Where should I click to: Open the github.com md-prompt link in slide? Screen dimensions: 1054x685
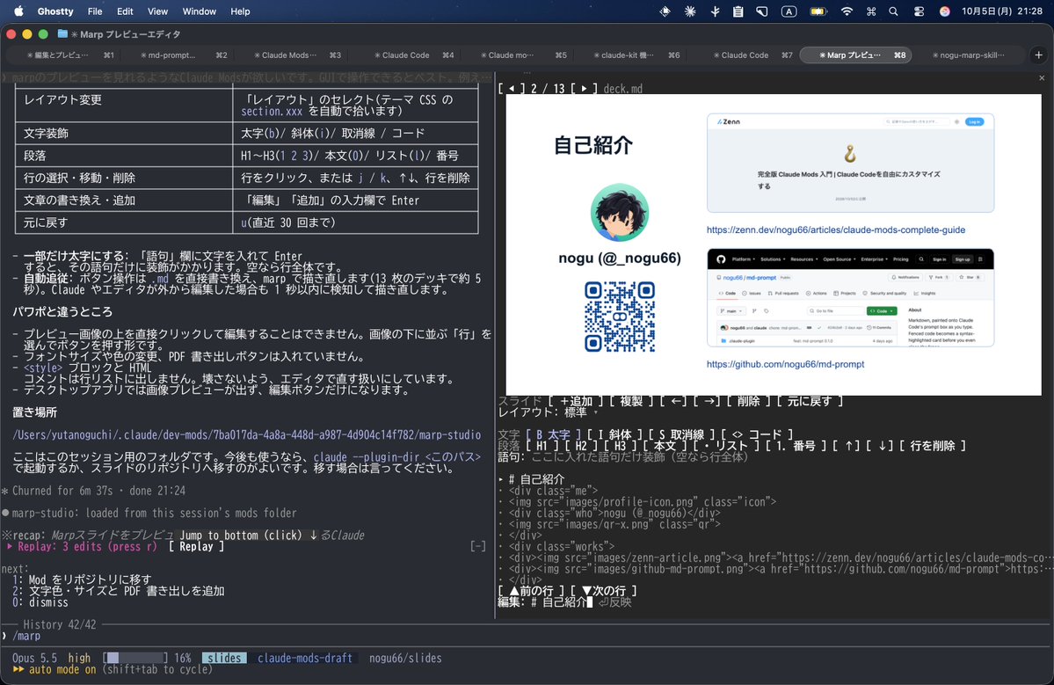[x=785, y=364]
